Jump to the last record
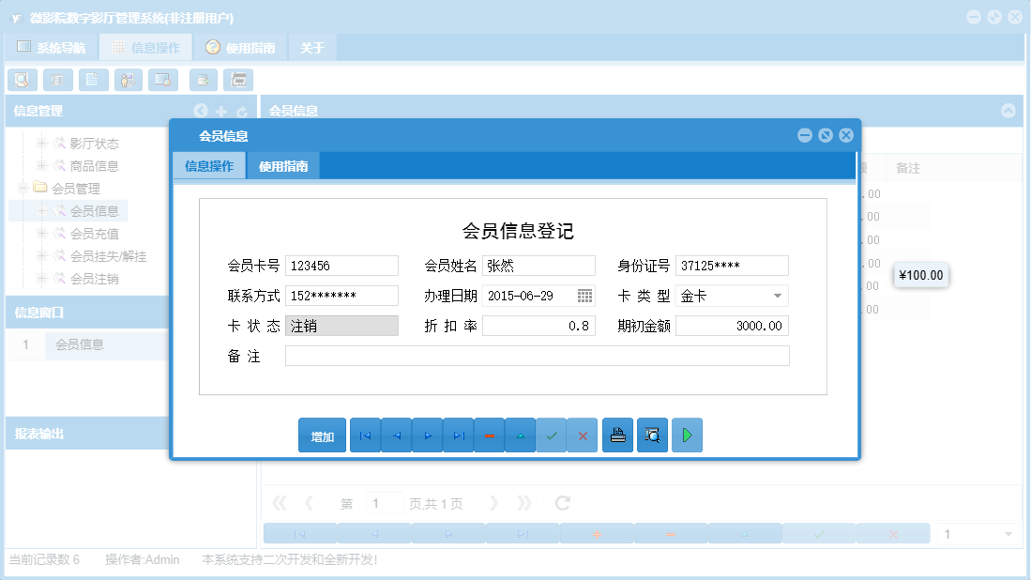Viewport: 1031px width, 580px height. tap(458, 435)
